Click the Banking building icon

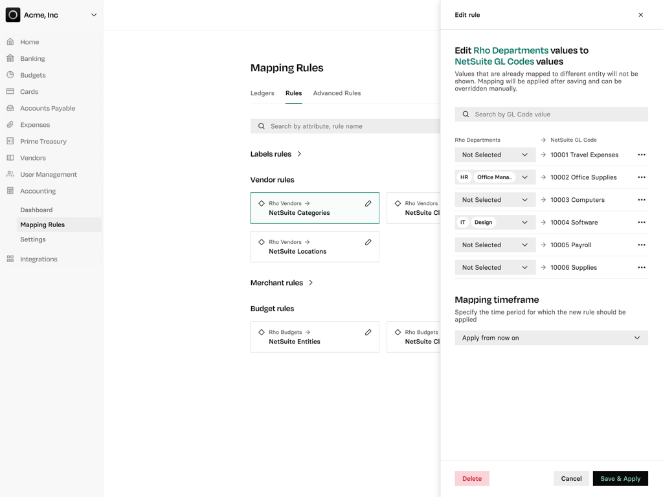click(x=10, y=58)
